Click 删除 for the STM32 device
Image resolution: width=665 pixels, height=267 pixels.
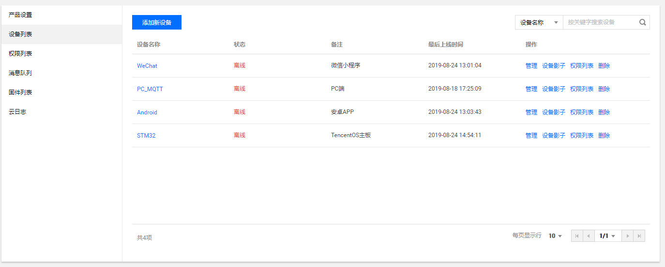[x=604, y=136]
